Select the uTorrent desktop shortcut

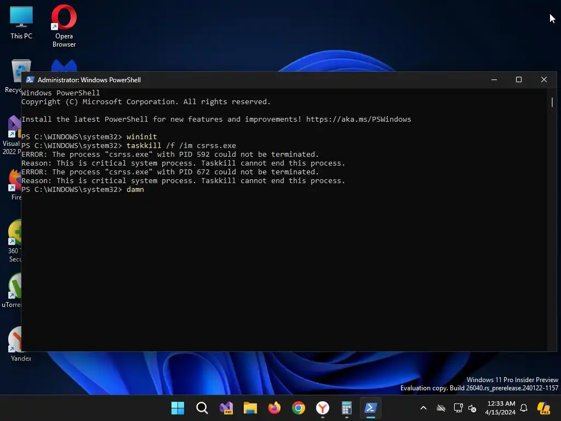pyautogui.click(x=12, y=291)
